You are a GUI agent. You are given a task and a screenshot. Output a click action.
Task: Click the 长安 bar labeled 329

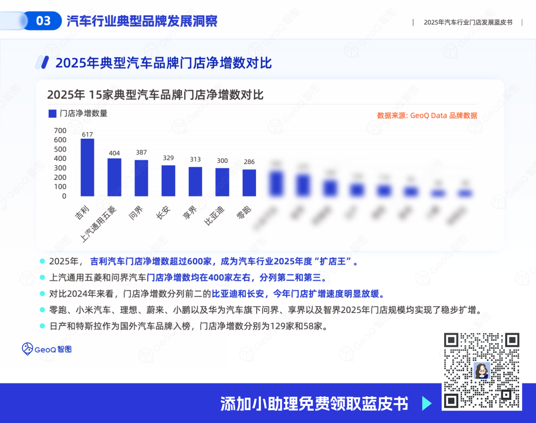click(169, 181)
